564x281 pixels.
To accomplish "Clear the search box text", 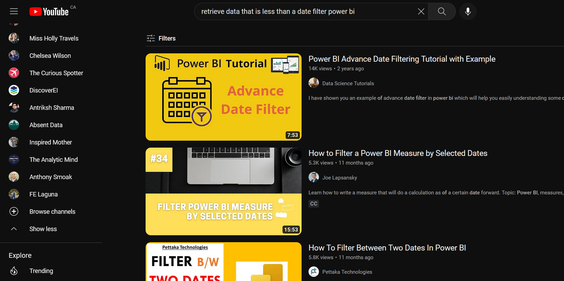I will (x=421, y=11).
